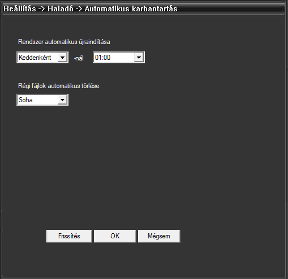Click the empty area below the Mégsem button
288x279 pixels.
click(x=159, y=260)
